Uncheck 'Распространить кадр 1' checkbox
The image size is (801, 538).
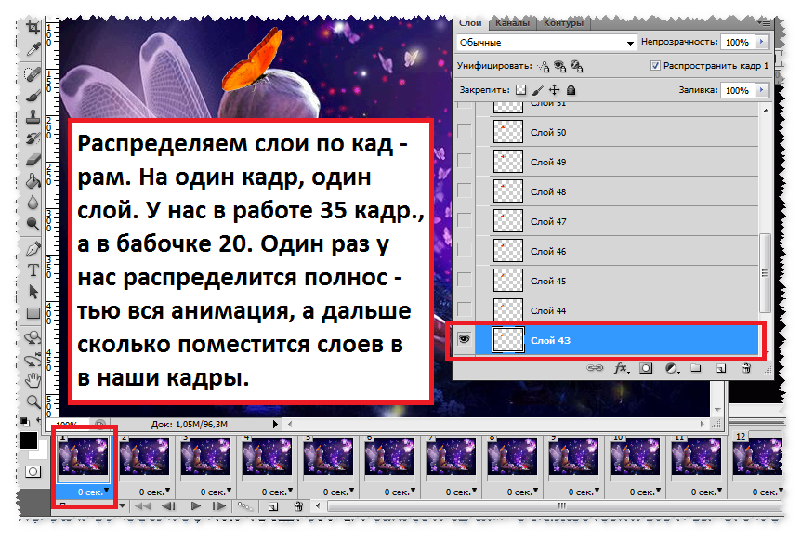[x=655, y=66]
